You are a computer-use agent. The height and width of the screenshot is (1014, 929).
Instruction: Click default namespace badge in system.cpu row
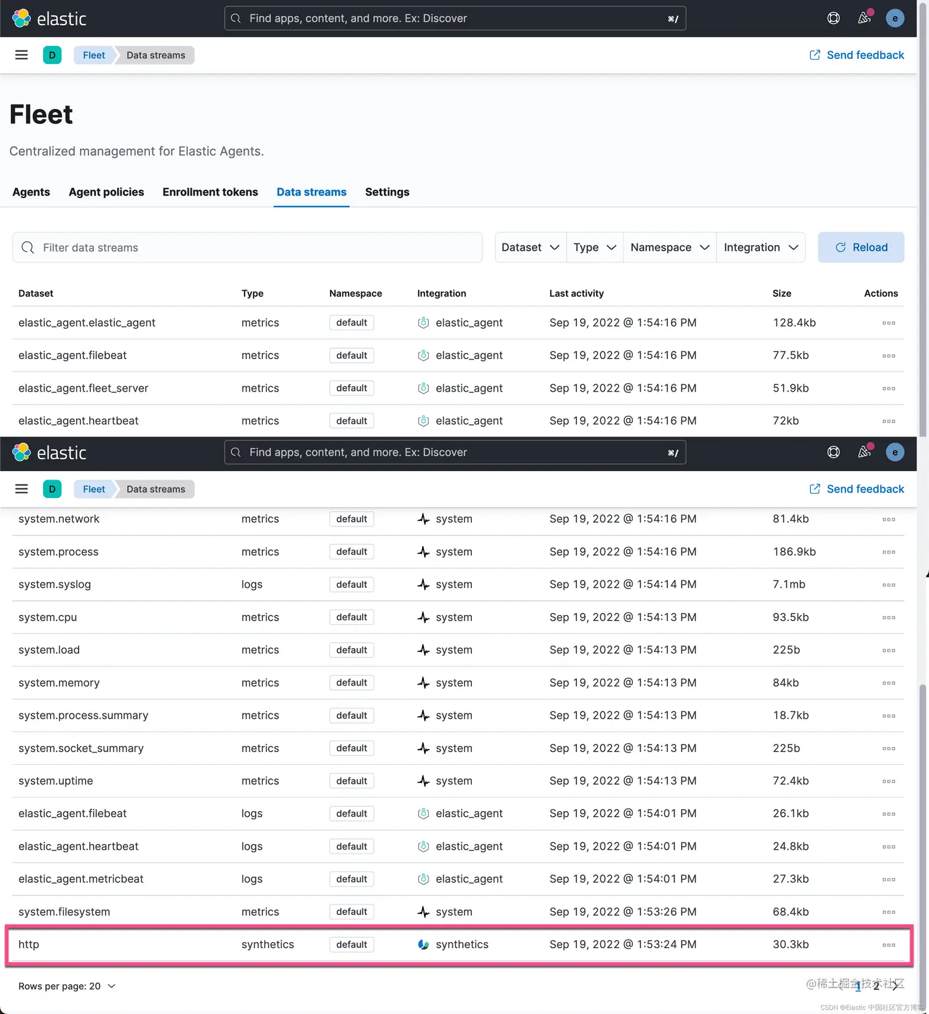point(351,617)
